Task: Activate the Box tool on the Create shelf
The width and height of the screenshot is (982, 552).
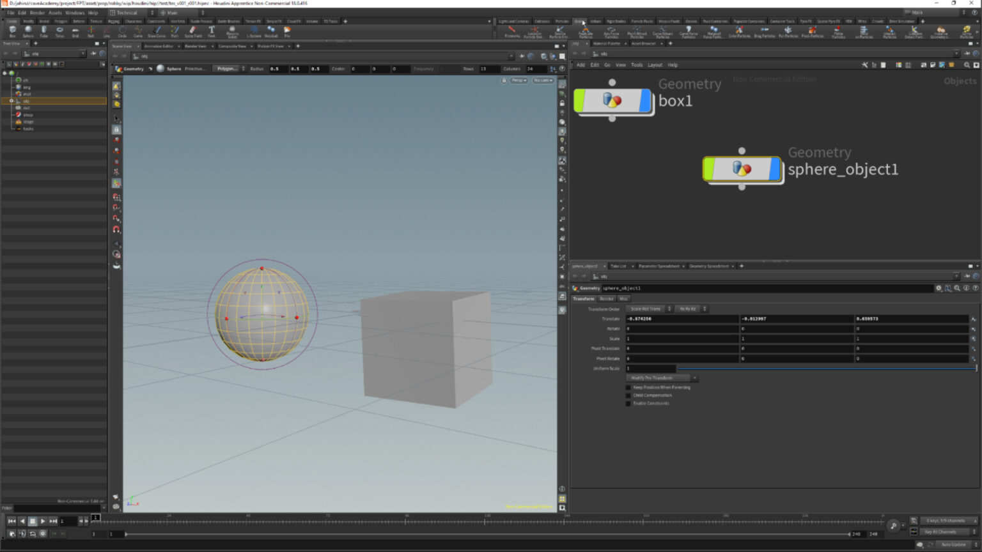Action: pyautogui.click(x=13, y=31)
